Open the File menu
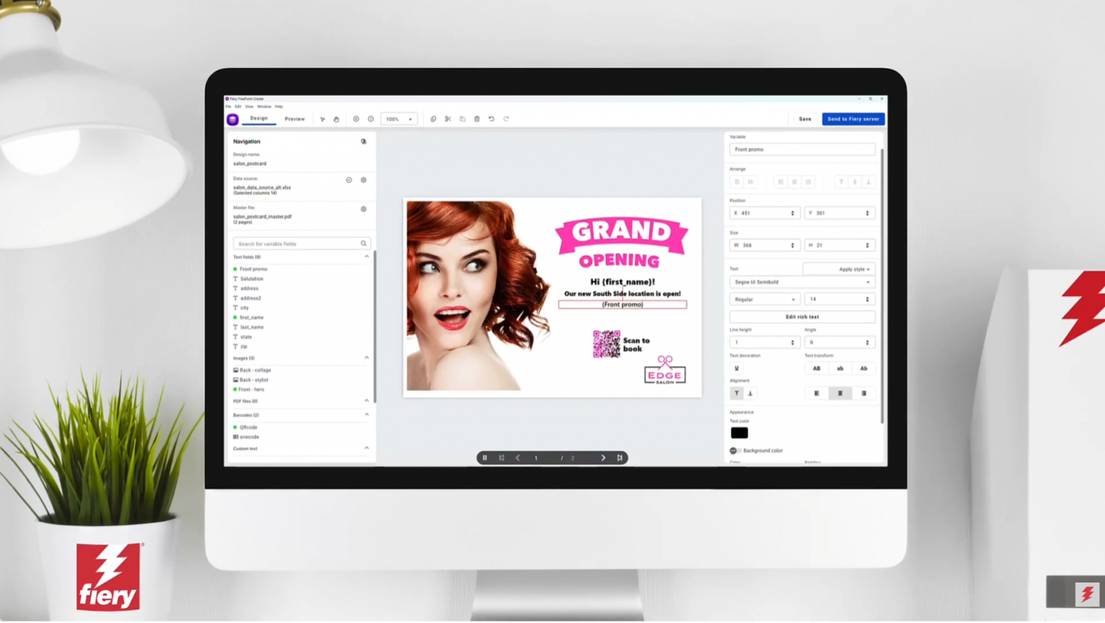The image size is (1105, 623). pos(228,107)
